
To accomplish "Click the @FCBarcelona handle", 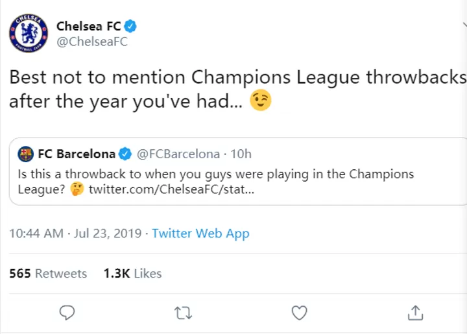I will pyautogui.click(x=178, y=154).
